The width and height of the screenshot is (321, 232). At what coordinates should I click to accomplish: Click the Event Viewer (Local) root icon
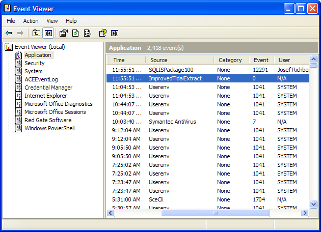pos(9,47)
